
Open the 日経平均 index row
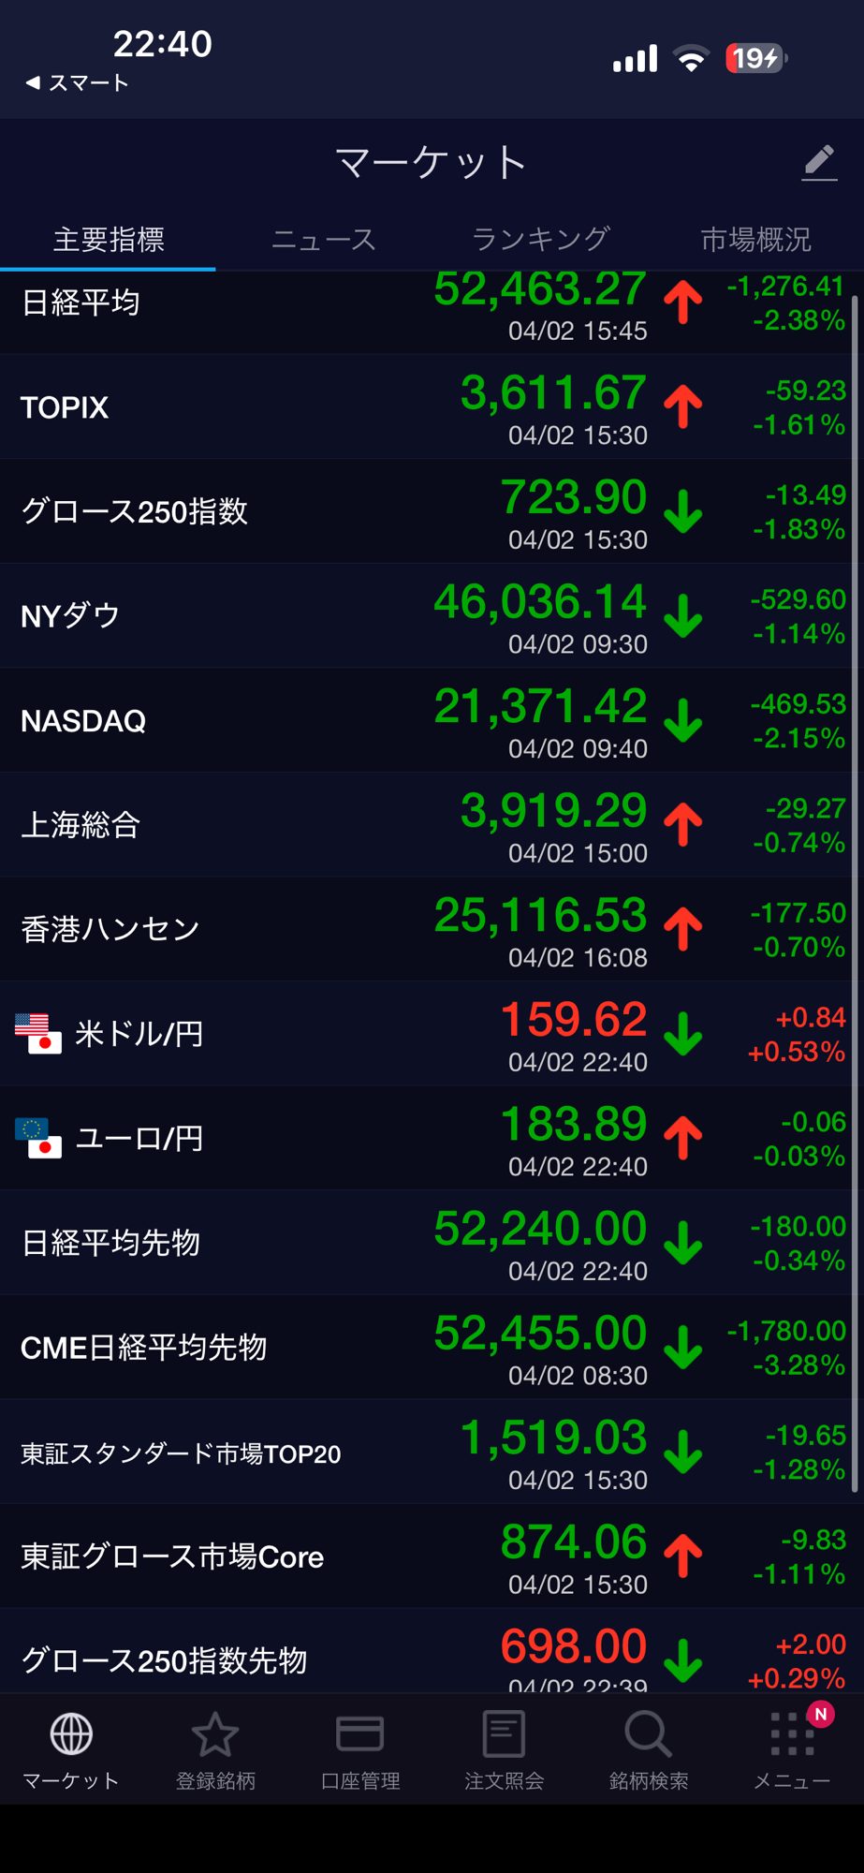point(81,303)
